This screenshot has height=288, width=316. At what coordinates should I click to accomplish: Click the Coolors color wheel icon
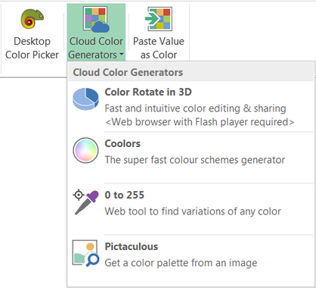coord(85,150)
